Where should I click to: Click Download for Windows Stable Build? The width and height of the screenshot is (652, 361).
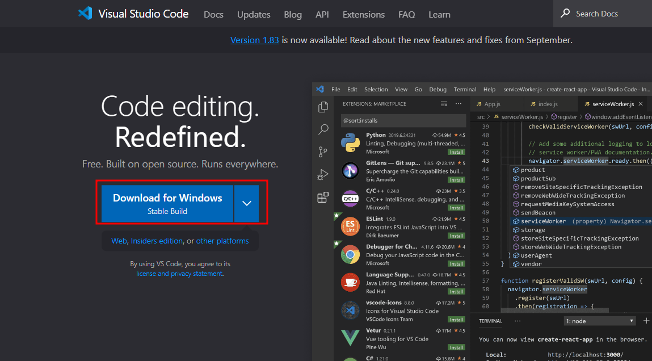(x=167, y=203)
